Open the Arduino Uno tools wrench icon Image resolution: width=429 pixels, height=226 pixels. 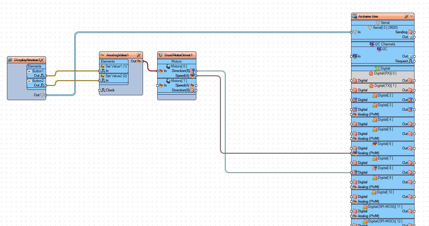pyautogui.click(x=407, y=16)
